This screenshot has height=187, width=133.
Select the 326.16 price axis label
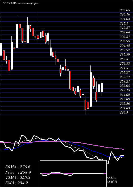124,14
